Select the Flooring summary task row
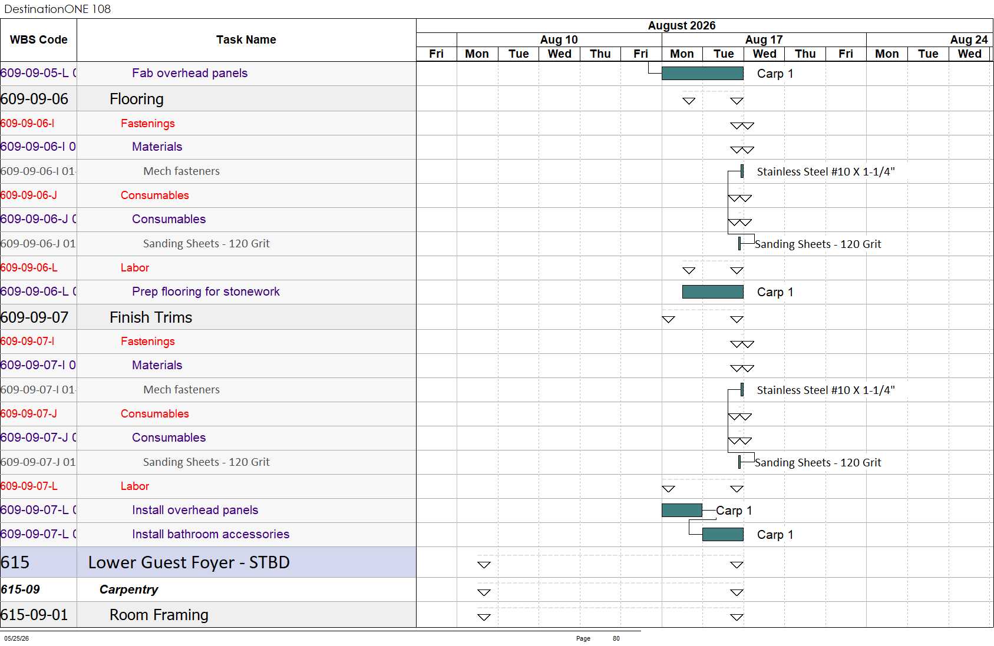The image size is (994, 646). point(208,99)
